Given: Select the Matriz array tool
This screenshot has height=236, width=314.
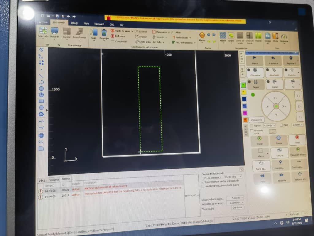Looking at the screenshot, I should [x=223, y=36].
